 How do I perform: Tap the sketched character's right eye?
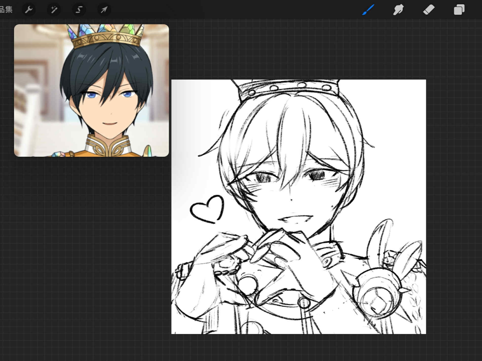(x=317, y=175)
